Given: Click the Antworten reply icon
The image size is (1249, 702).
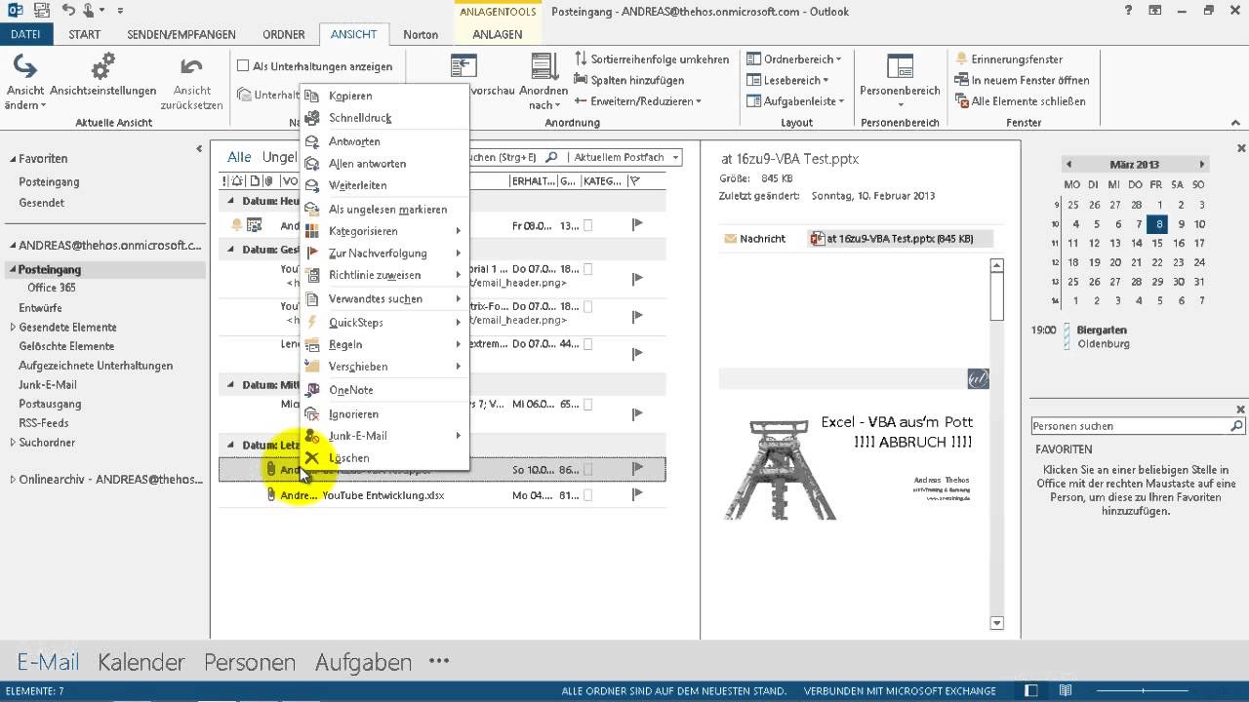Looking at the screenshot, I should 312,141.
